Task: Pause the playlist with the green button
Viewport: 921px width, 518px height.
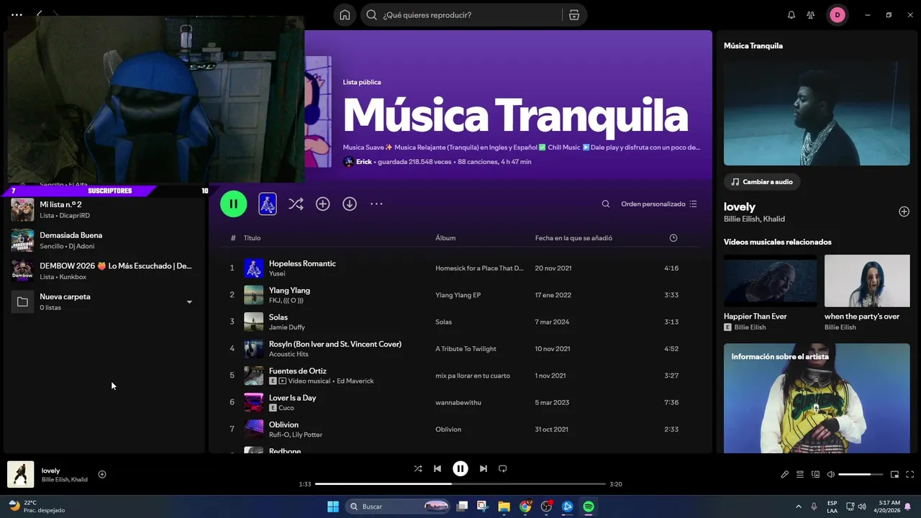Action: point(233,204)
